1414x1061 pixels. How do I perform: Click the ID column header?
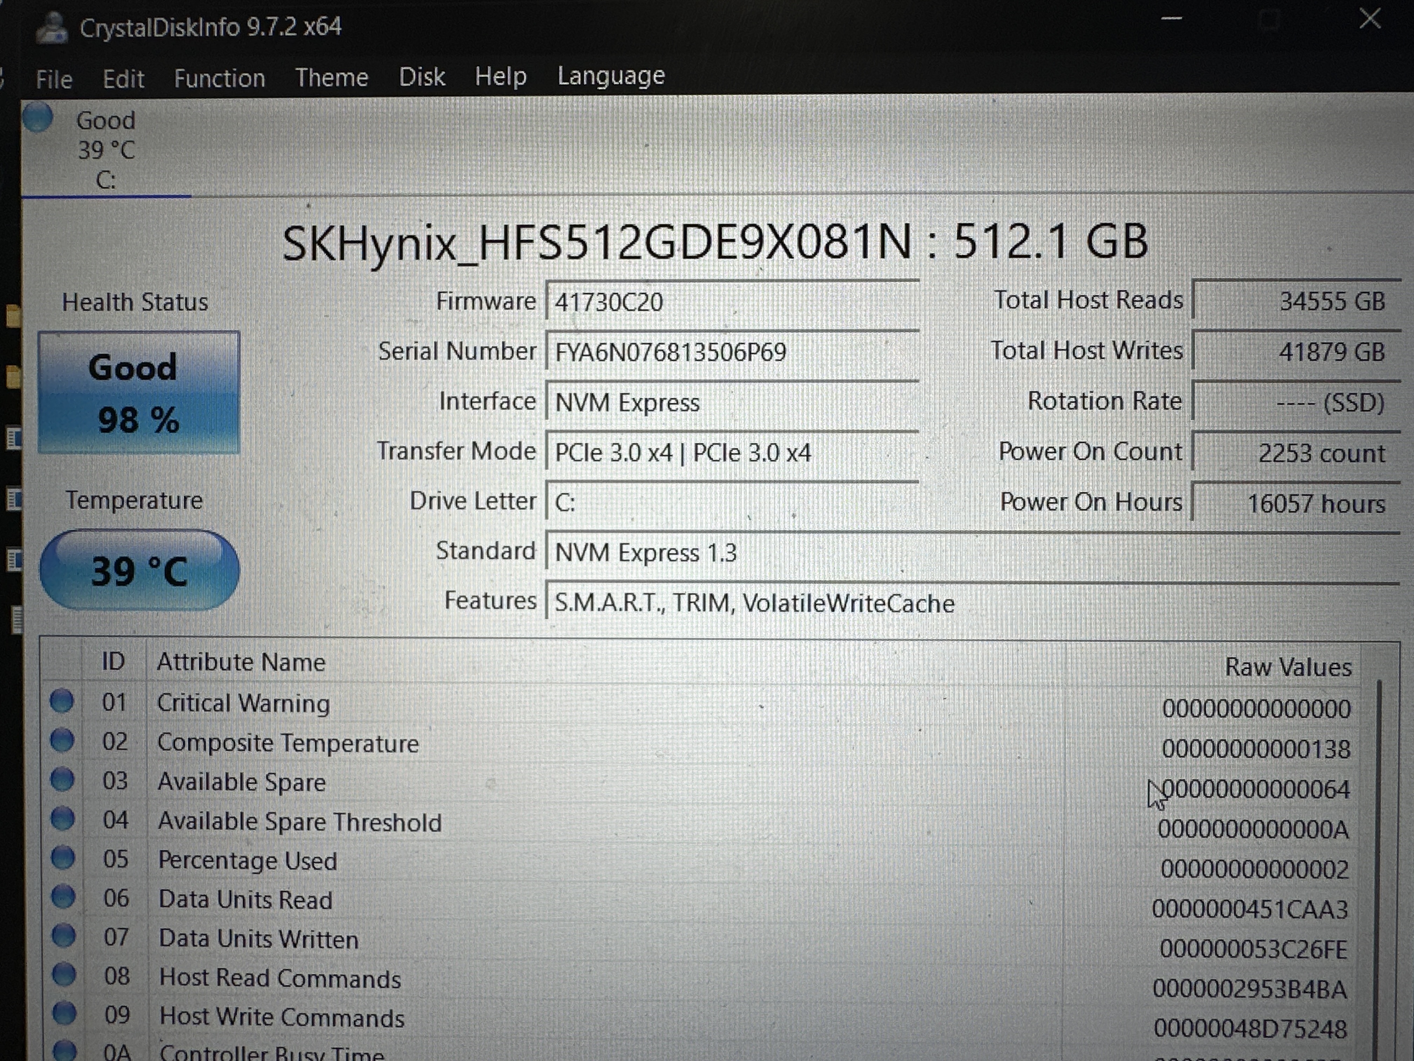point(113,661)
